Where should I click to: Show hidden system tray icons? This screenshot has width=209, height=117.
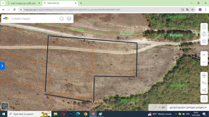(176, 114)
